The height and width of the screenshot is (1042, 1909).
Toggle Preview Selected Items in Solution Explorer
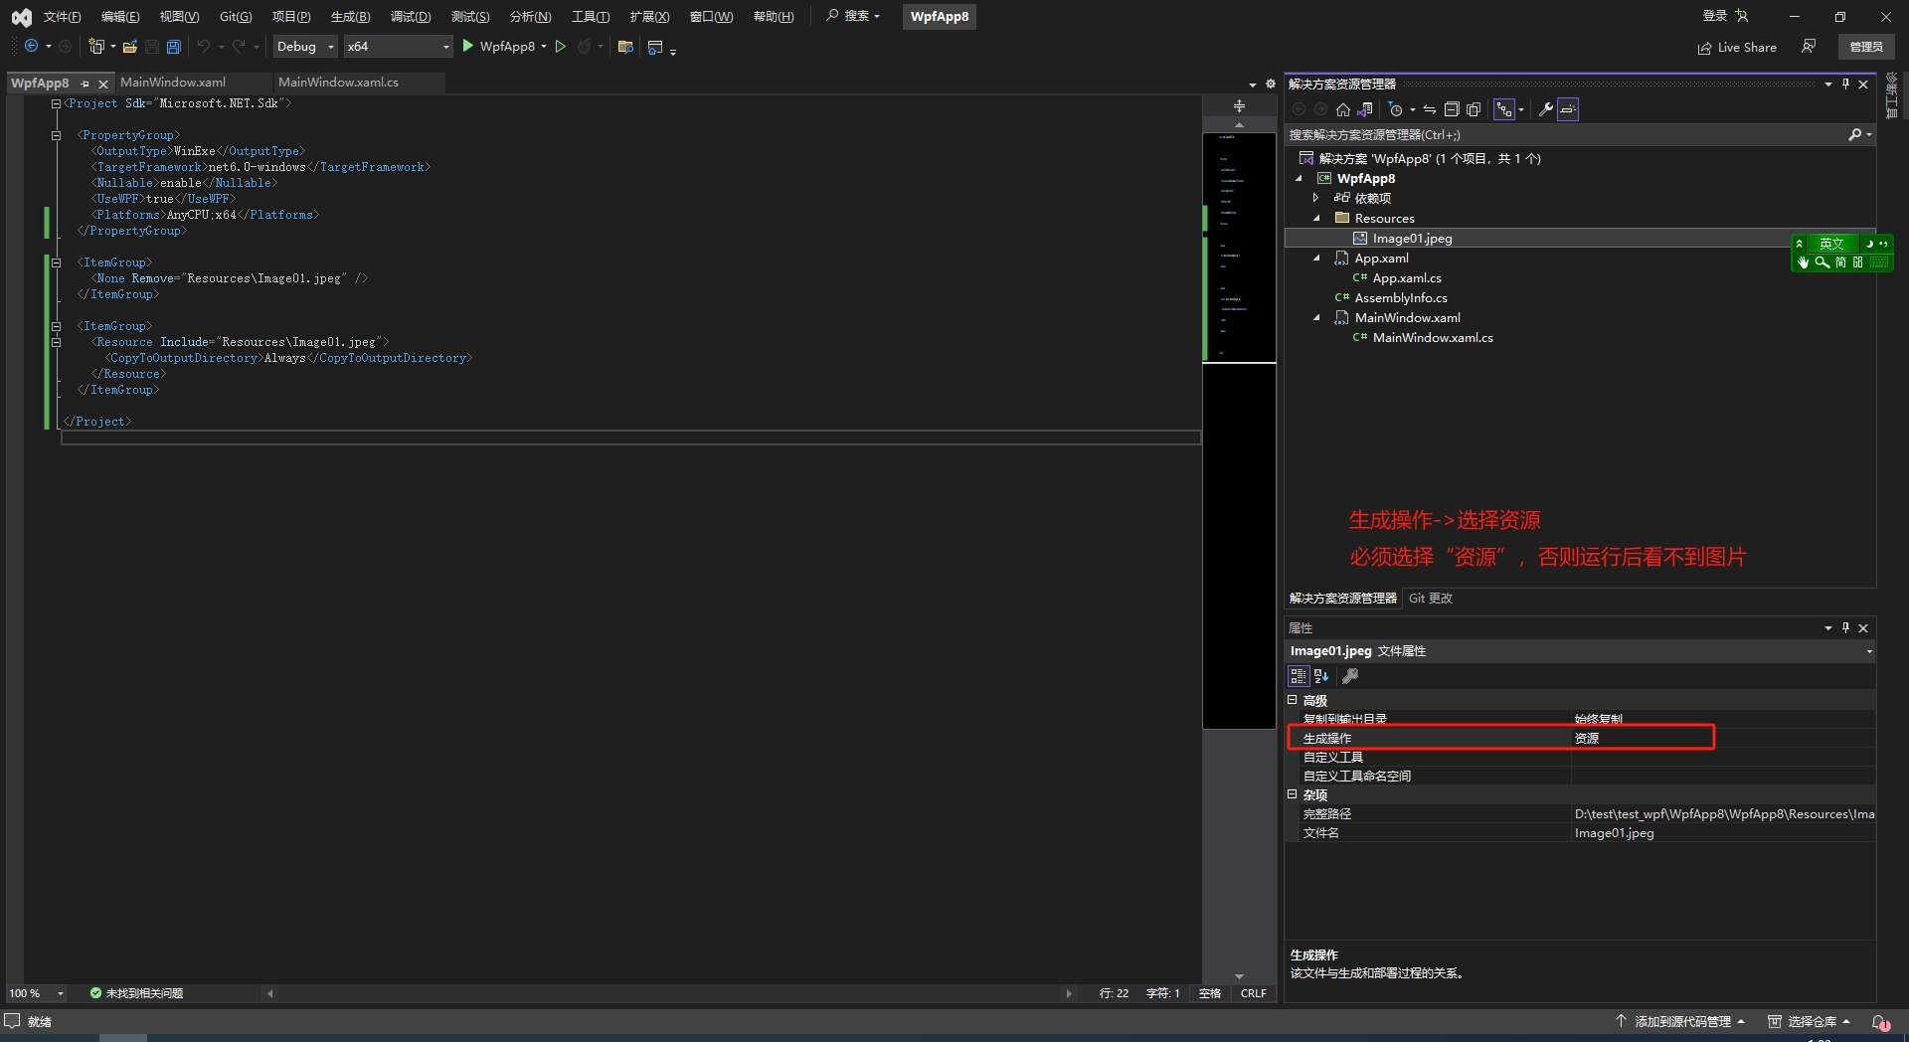[x=1568, y=109]
